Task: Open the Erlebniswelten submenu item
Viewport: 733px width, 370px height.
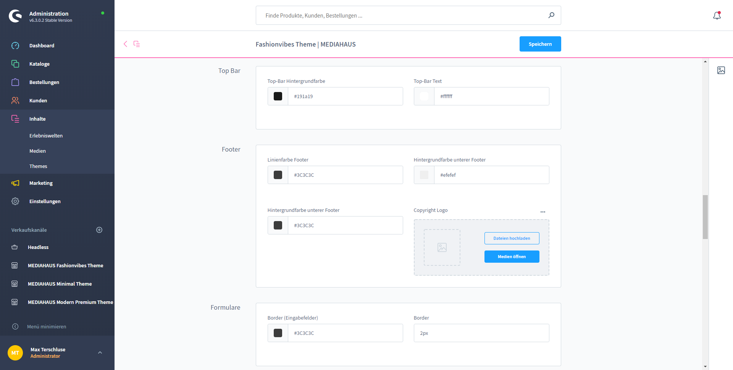Action: [x=46, y=136]
